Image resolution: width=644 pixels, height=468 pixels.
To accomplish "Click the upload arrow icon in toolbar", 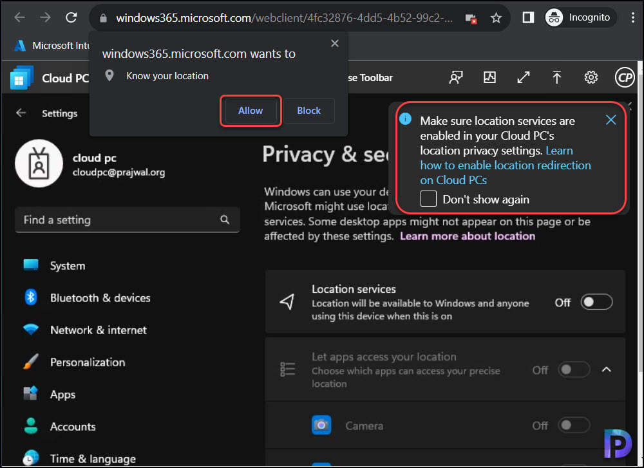I will point(556,77).
